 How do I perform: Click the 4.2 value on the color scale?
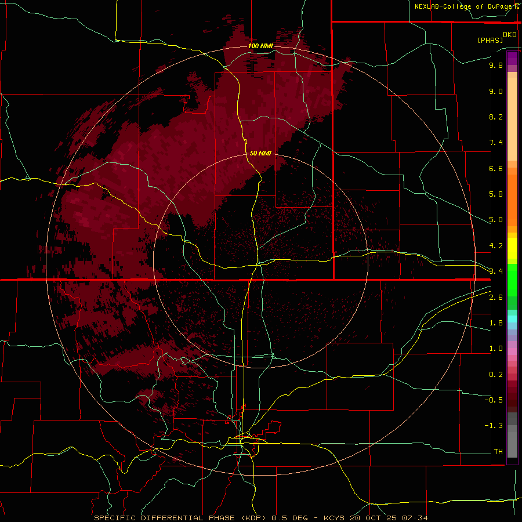pyautogui.click(x=496, y=246)
